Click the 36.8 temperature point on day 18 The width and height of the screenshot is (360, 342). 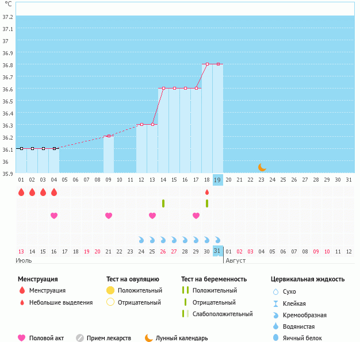point(207,64)
